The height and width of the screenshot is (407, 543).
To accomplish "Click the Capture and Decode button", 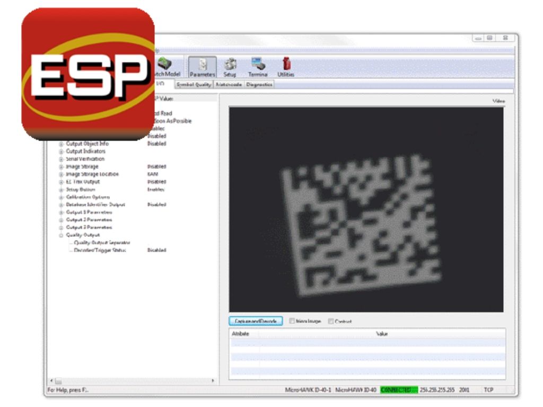I will coord(256,321).
